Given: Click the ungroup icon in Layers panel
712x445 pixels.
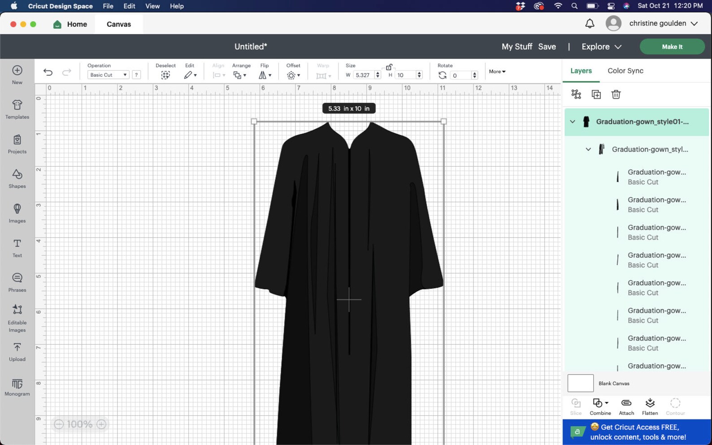Looking at the screenshot, I should (x=576, y=94).
